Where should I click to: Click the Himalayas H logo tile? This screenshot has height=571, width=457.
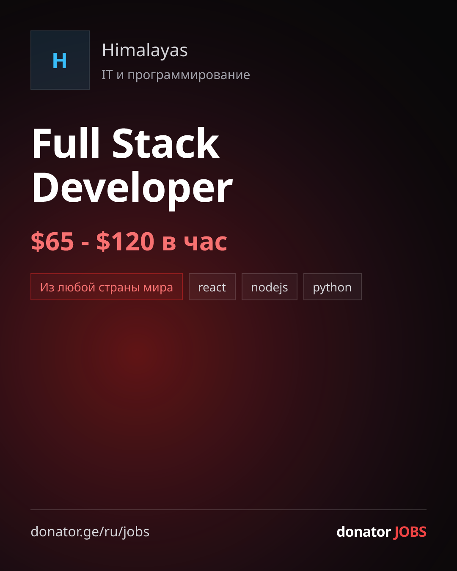tap(60, 60)
